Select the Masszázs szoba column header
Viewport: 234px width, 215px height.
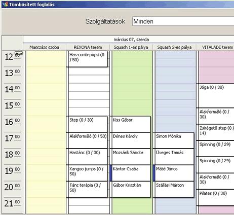[x=44, y=47]
